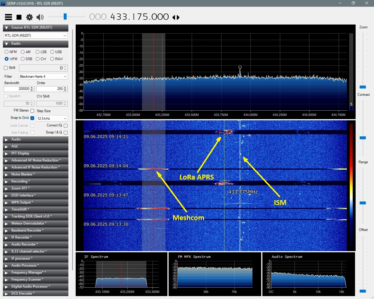Increase filter Order with stepper up arrow
The width and height of the screenshot is (374, 299).
65,88
